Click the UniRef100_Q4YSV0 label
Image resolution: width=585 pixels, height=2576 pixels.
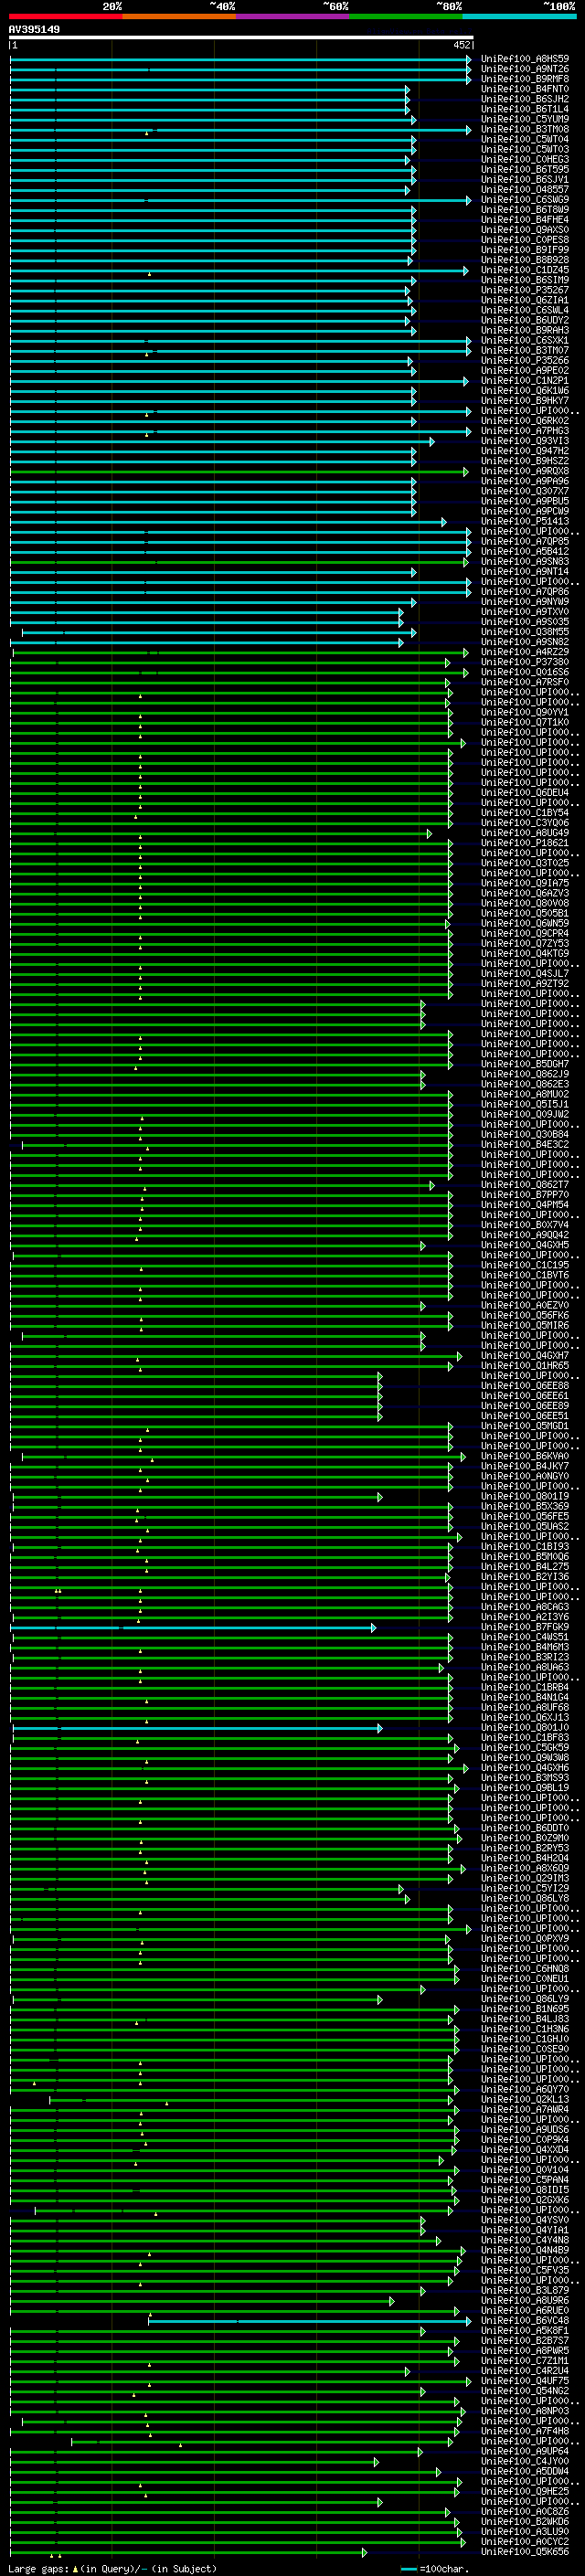(525, 2220)
